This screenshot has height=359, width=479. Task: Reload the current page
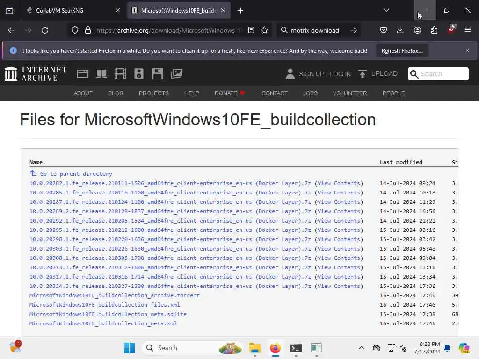click(45, 30)
